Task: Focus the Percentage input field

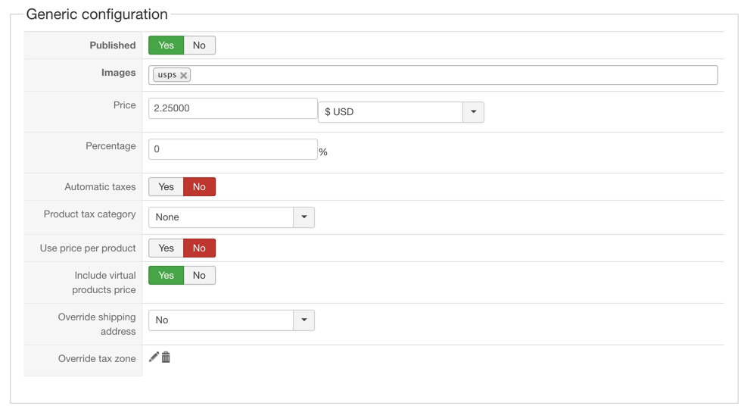Action: click(x=232, y=149)
